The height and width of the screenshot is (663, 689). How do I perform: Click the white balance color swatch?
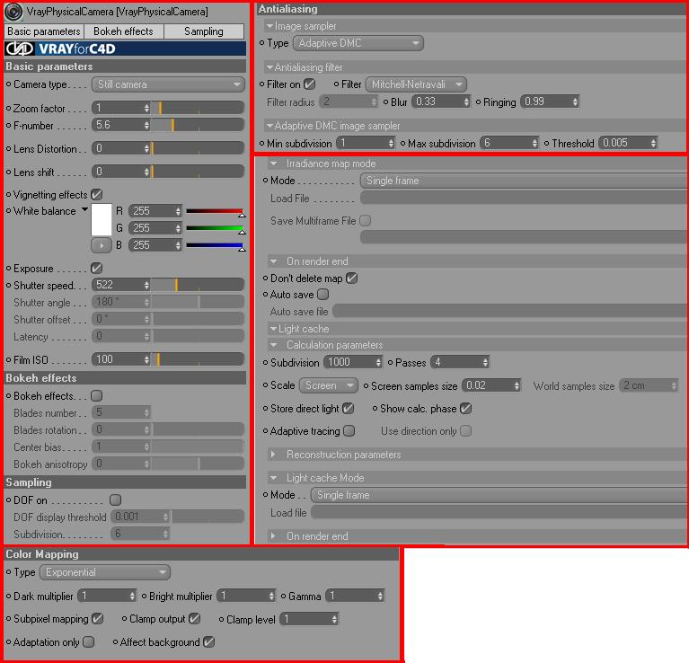click(x=102, y=220)
